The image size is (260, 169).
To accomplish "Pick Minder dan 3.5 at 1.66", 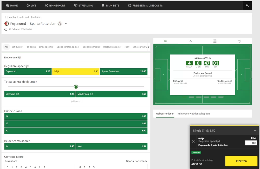I will (x=112, y=94).
